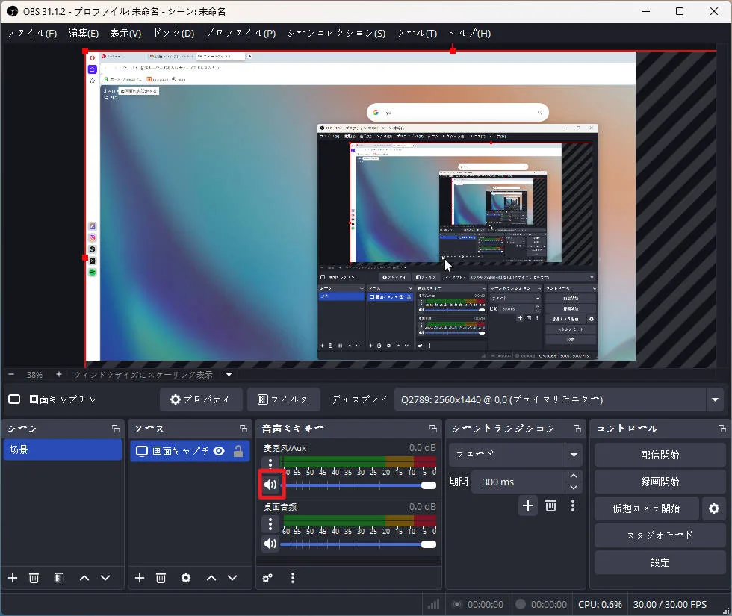Open the ドック(D) menu

[x=173, y=33]
